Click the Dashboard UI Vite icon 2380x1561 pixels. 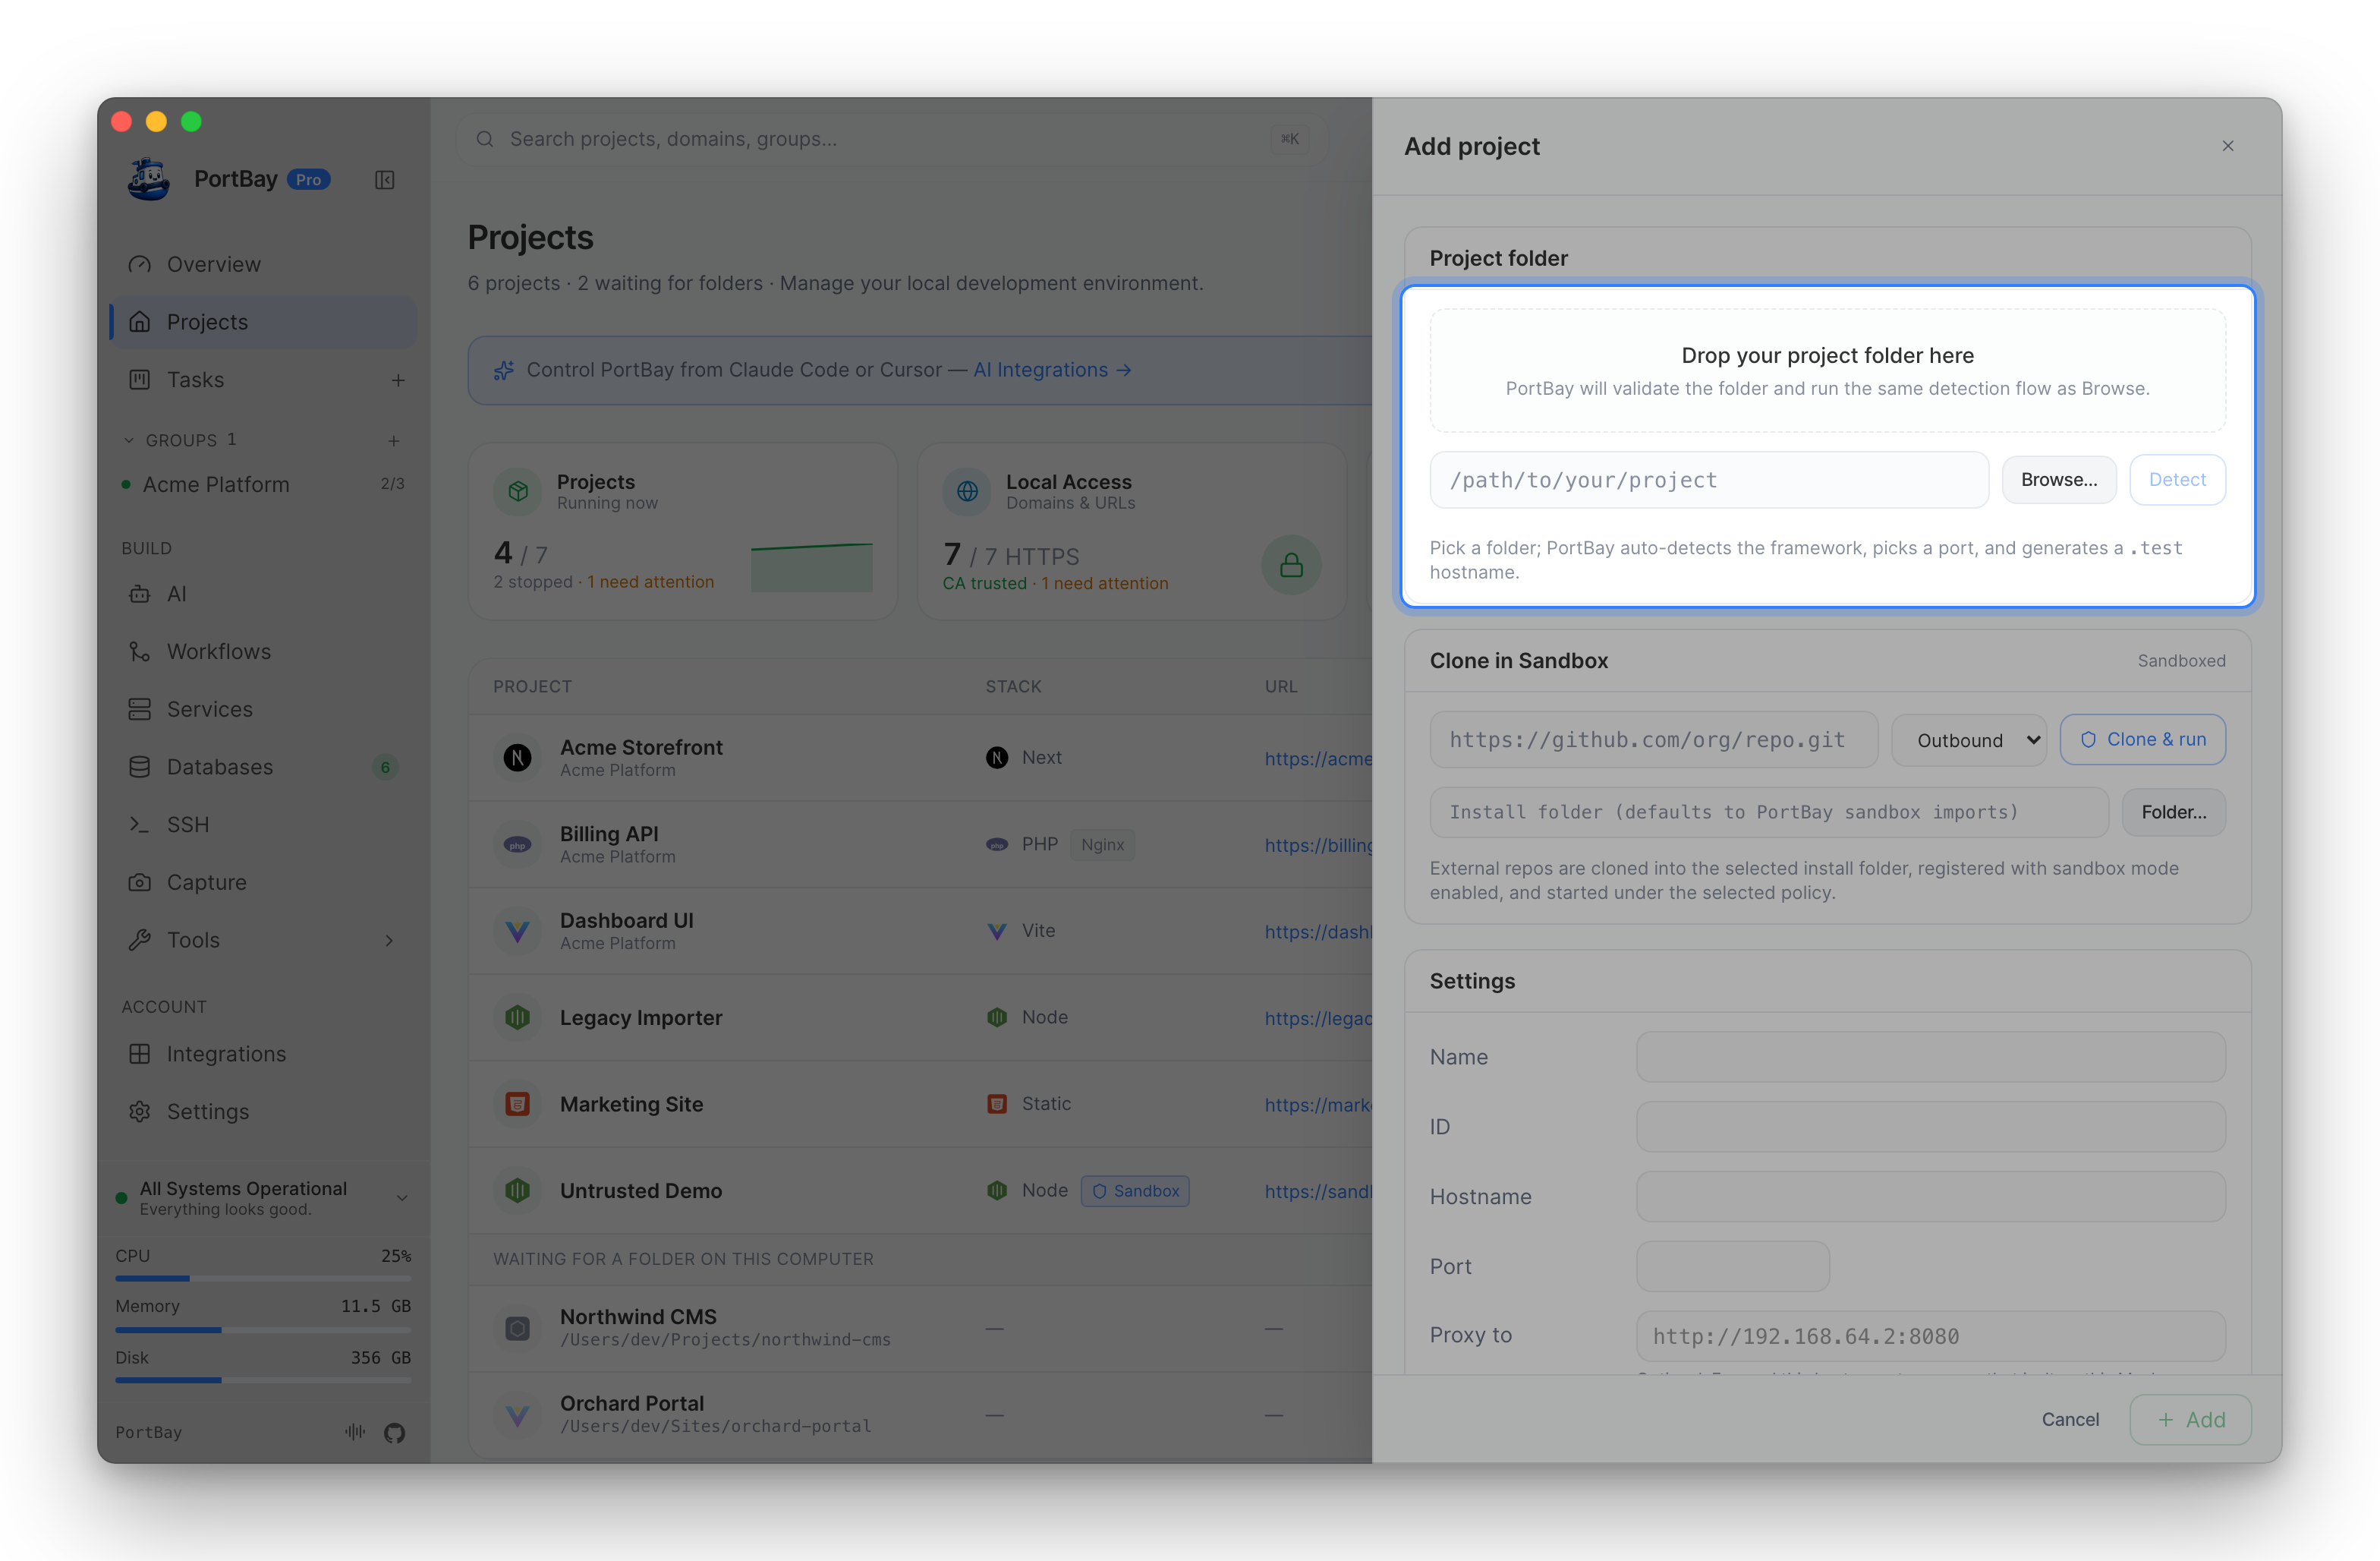(517, 931)
